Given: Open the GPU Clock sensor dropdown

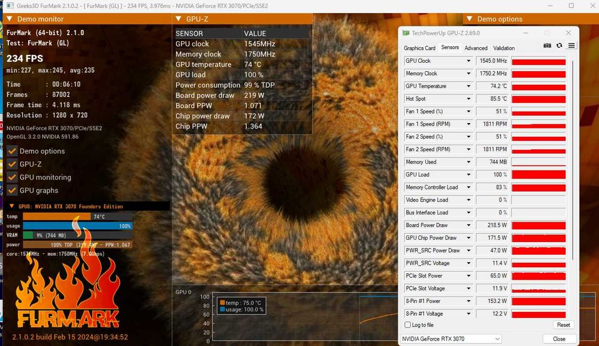Looking at the screenshot, I should (x=468, y=61).
